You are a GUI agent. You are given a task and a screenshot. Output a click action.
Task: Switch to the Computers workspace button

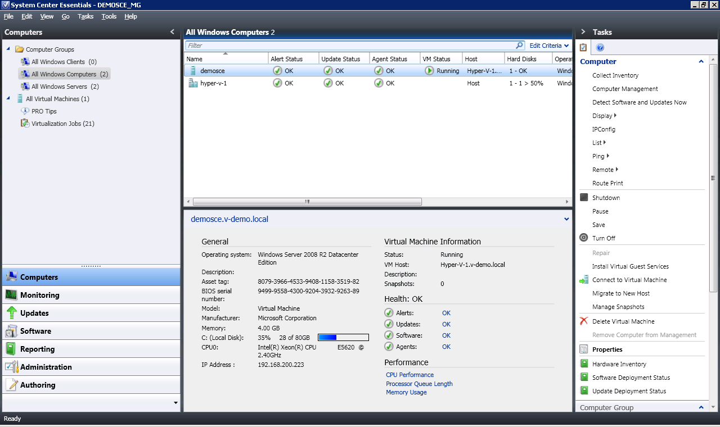(x=91, y=277)
